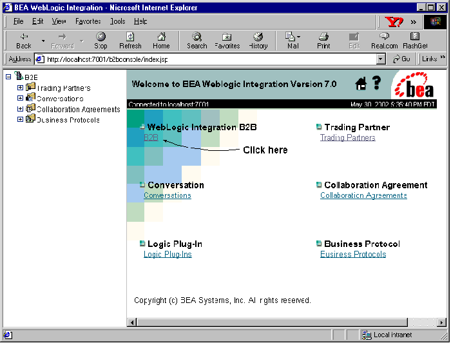
Task: Open the Help menu
Action: [x=140, y=21]
